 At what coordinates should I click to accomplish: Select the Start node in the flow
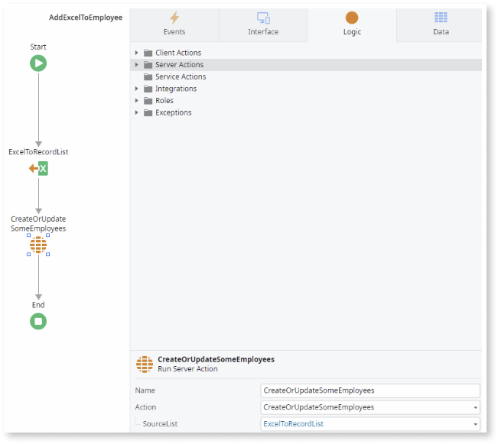[x=38, y=63]
